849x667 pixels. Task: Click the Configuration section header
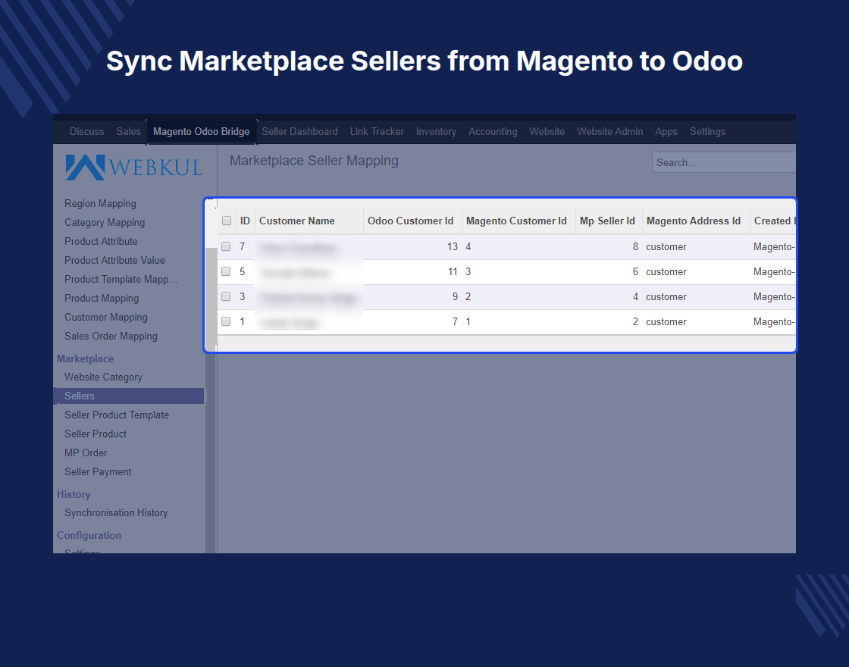(x=89, y=535)
